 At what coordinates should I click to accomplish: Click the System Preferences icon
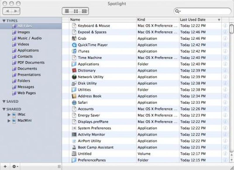74,128
